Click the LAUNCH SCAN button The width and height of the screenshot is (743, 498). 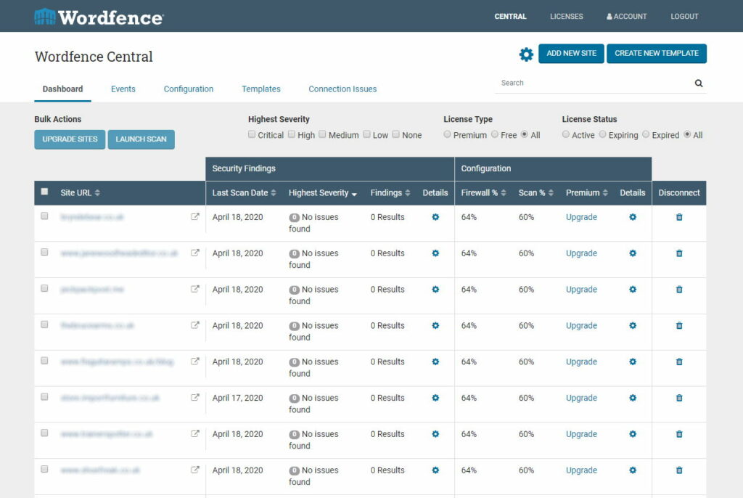141,139
